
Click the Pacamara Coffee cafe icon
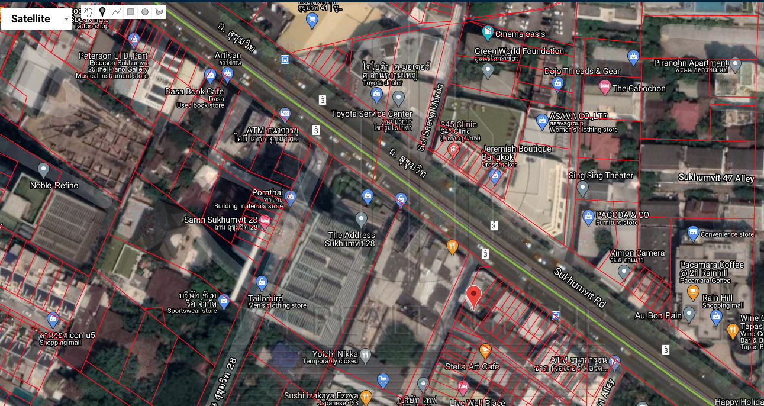click(693, 292)
